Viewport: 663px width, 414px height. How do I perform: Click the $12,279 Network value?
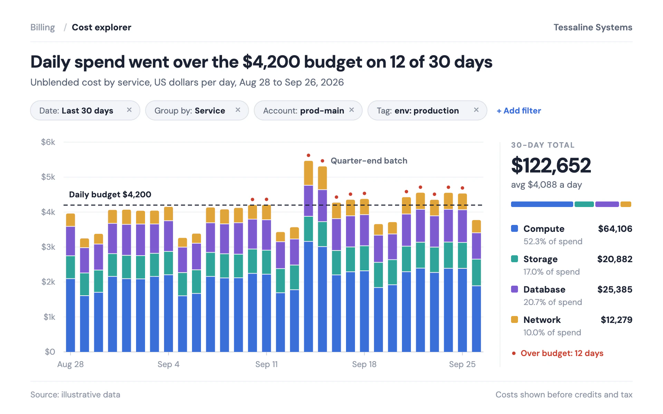616,320
